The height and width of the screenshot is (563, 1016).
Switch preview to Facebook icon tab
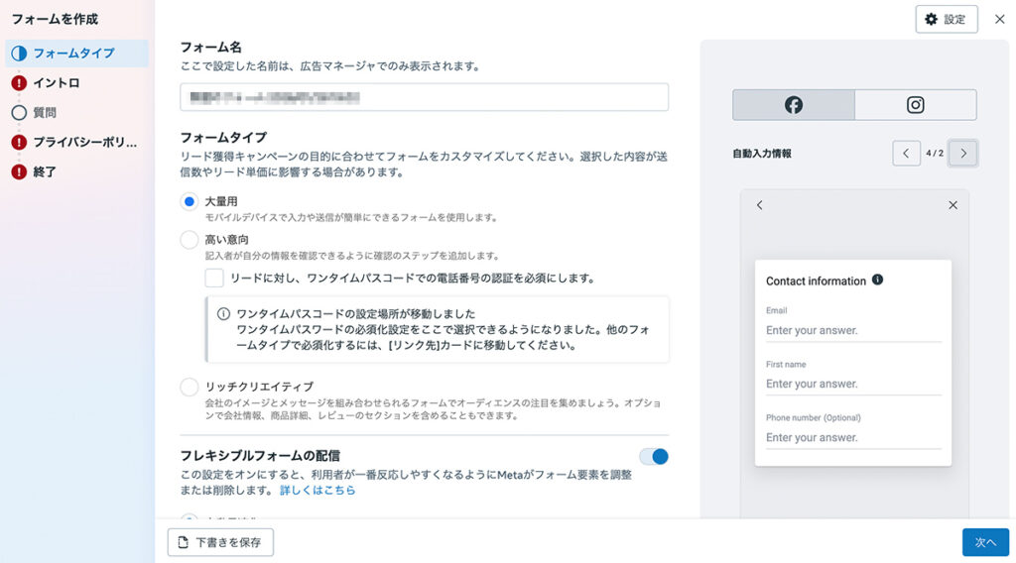pos(793,105)
